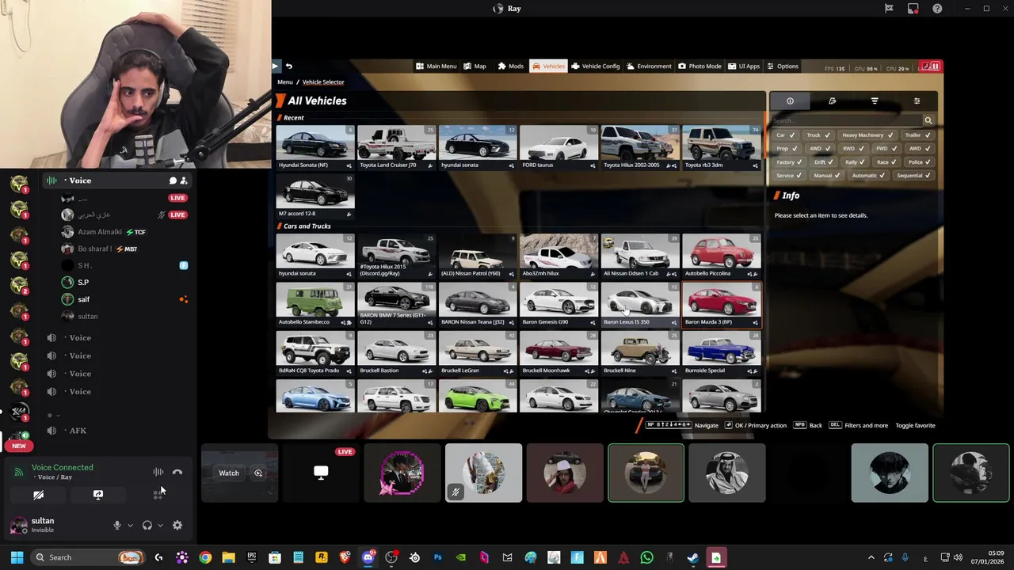Toggle the Truck filter checkbox
This screenshot has width=1014, height=570.
[819, 135]
